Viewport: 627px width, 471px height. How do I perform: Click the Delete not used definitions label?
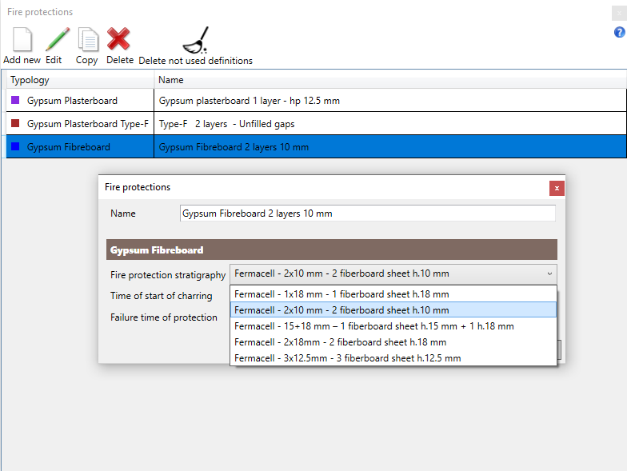(195, 61)
